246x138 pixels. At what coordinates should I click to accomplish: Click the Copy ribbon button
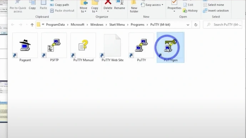click(x=32, y=5)
